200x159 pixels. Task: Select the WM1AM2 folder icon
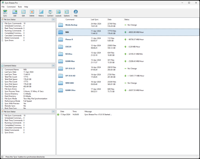tap(61, 83)
